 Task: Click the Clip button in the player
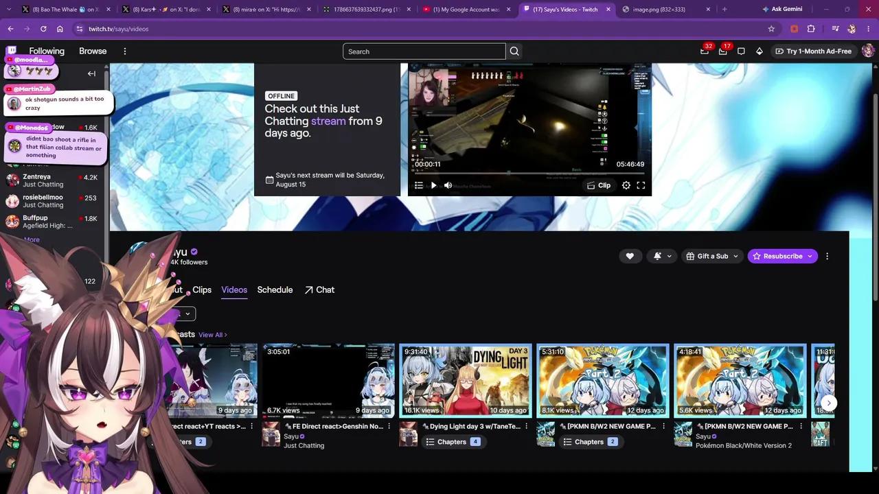point(599,185)
